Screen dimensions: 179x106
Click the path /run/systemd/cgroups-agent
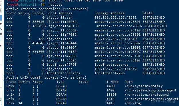pyautogui.click(x=151, y=91)
